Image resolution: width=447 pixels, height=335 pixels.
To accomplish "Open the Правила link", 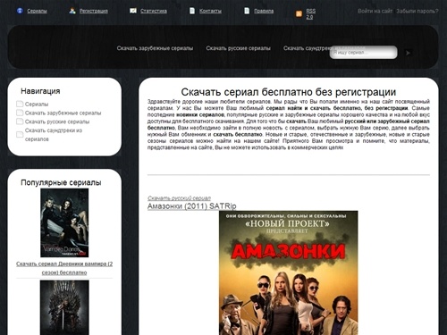I will tap(264, 11).
